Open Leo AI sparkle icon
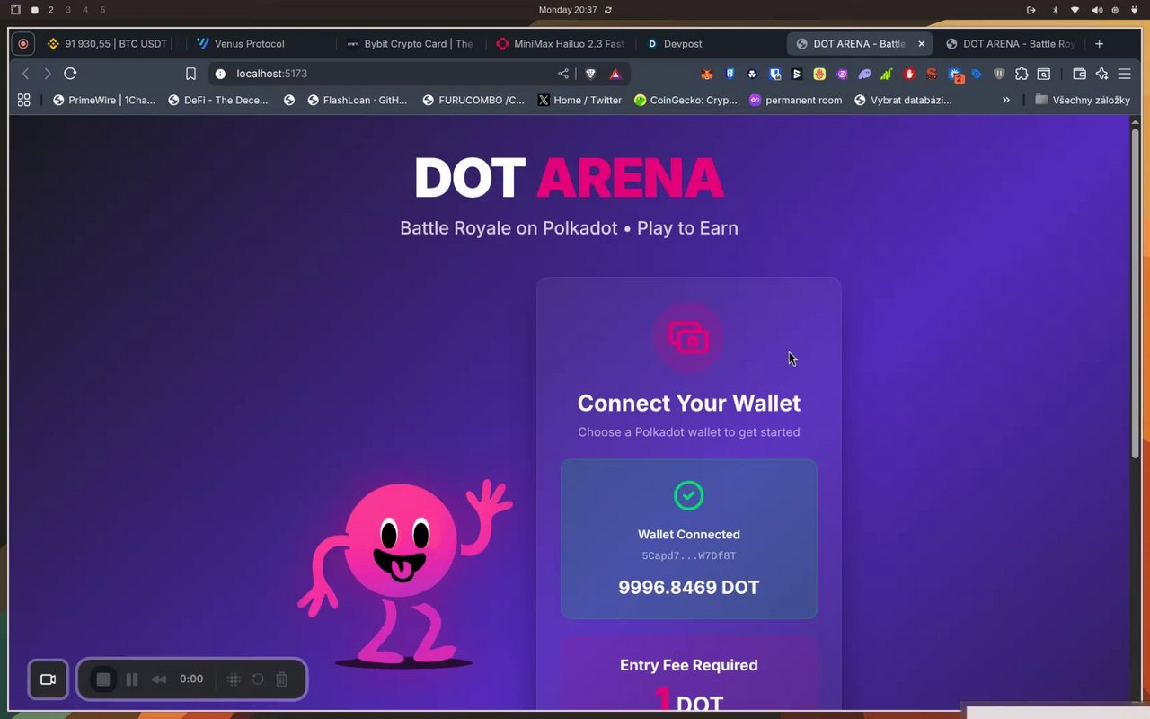Screen dimensions: 1150x719 click(x=1101, y=74)
